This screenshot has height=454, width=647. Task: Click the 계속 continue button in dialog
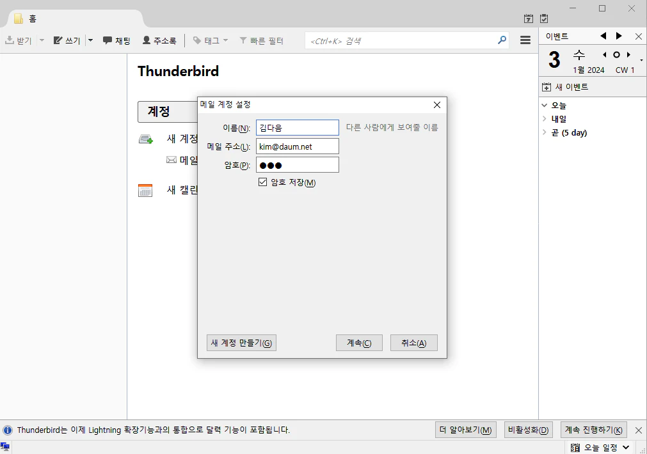click(x=359, y=343)
